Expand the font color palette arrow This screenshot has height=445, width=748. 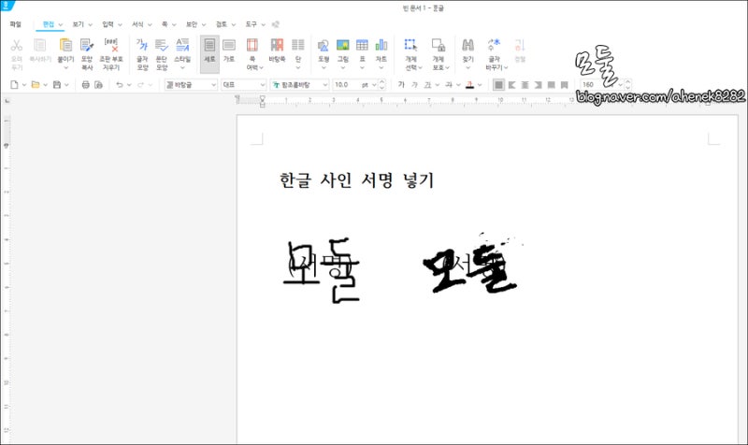(480, 85)
